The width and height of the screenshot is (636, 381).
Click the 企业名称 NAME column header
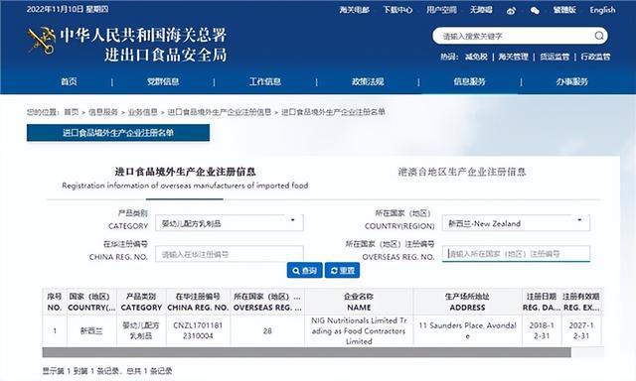coord(359,302)
